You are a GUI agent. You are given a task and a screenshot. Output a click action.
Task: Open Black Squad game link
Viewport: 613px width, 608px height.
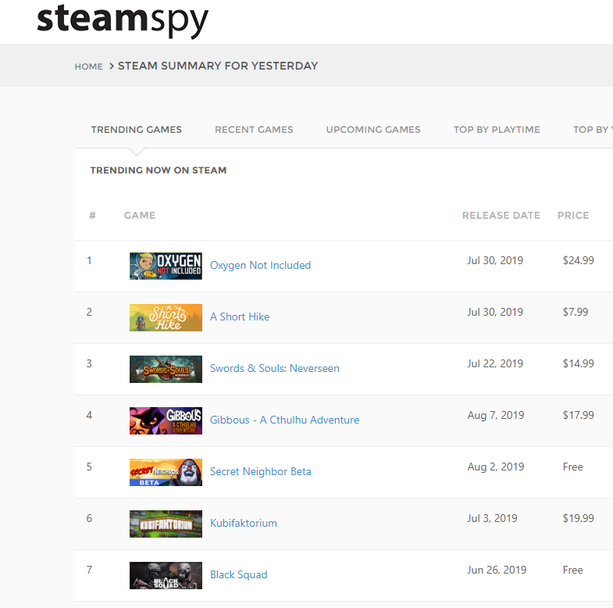[238, 574]
